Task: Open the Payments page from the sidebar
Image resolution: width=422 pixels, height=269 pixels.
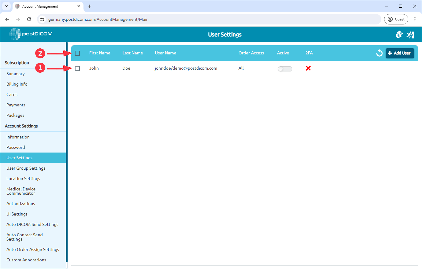Action: [x=16, y=105]
